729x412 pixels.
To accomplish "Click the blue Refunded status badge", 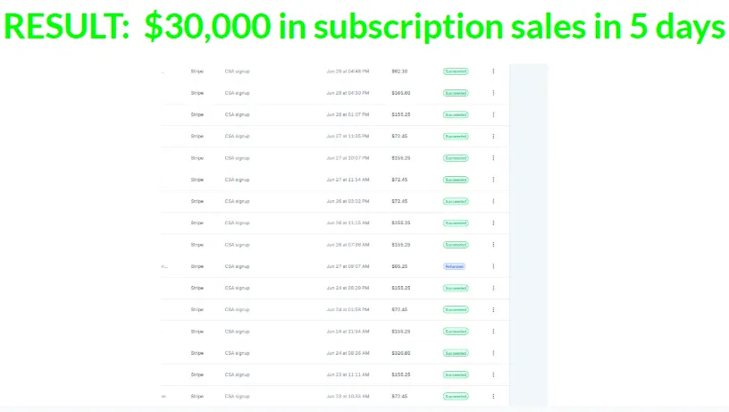I will tap(454, 266).
